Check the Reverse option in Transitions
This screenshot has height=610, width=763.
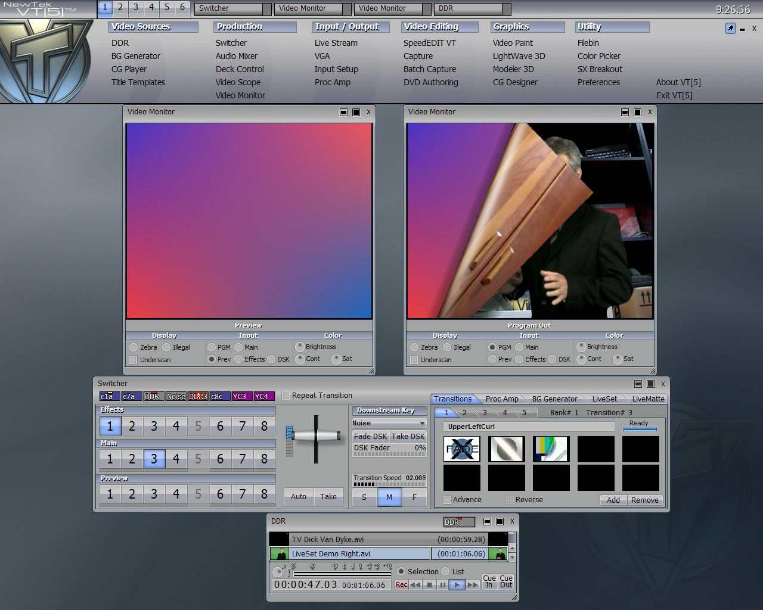[x=510, y=500]
